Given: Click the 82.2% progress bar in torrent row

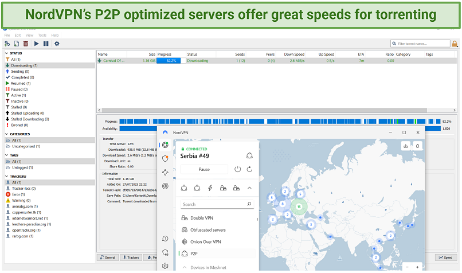Looking at the screenshot, I should click(171, 61).
